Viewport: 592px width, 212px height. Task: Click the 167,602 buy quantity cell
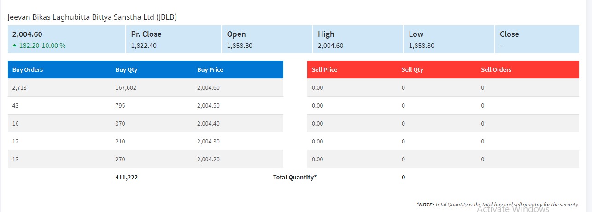pos(126,87)
